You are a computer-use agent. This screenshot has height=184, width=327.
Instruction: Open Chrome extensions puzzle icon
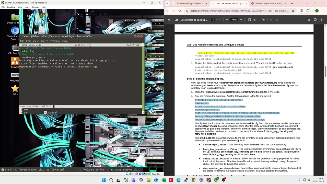coord(308,11)
